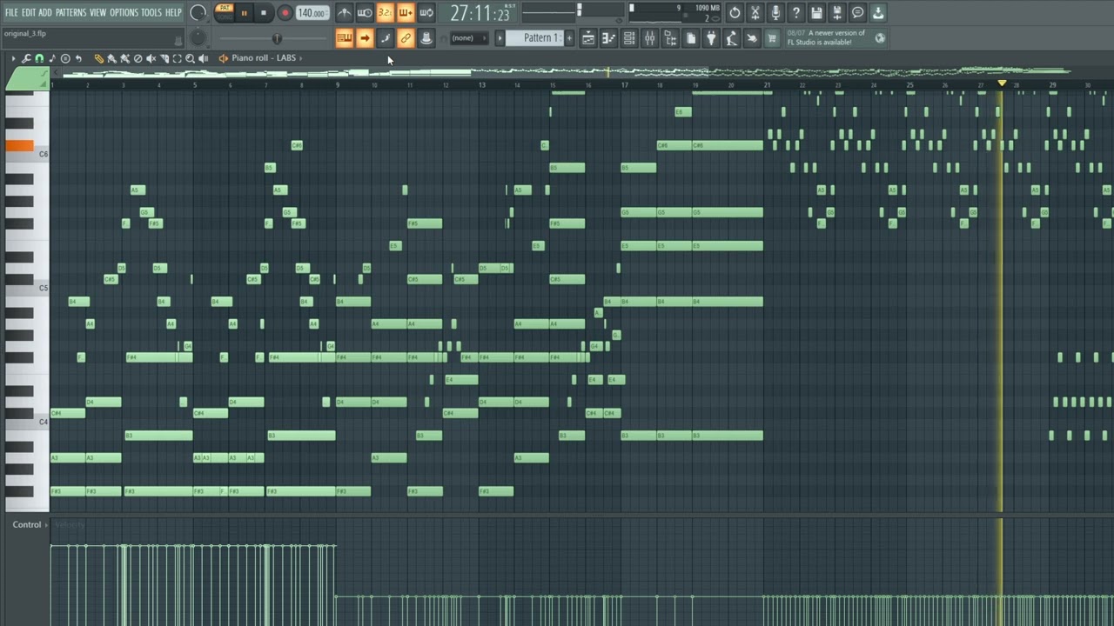Click the red record button

(x=285, y=13)
